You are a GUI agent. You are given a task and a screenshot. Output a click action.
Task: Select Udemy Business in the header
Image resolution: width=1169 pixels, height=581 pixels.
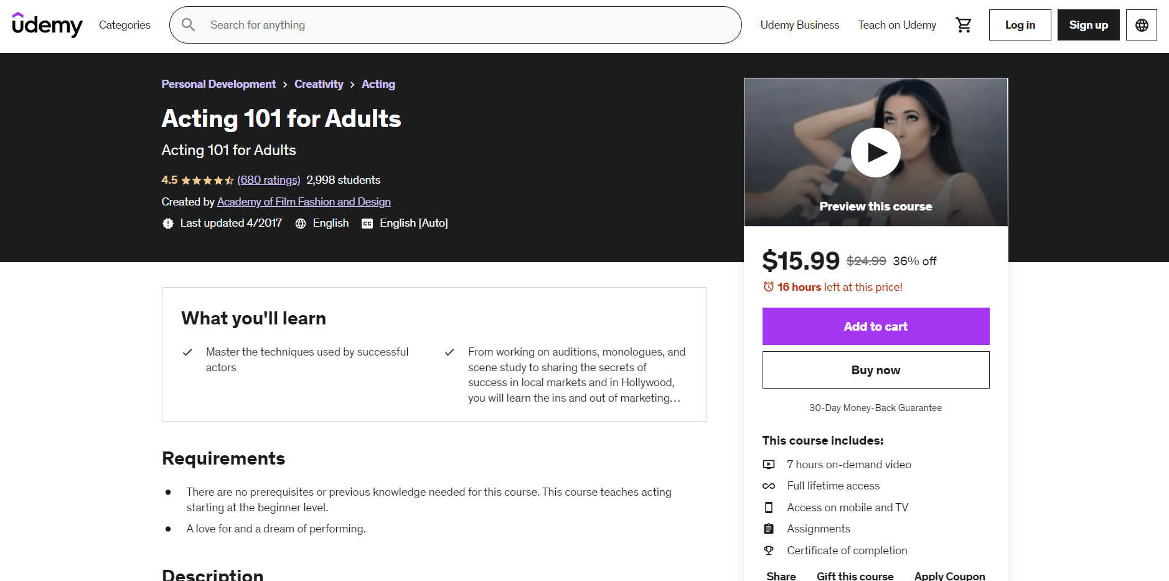coord(799,25)
